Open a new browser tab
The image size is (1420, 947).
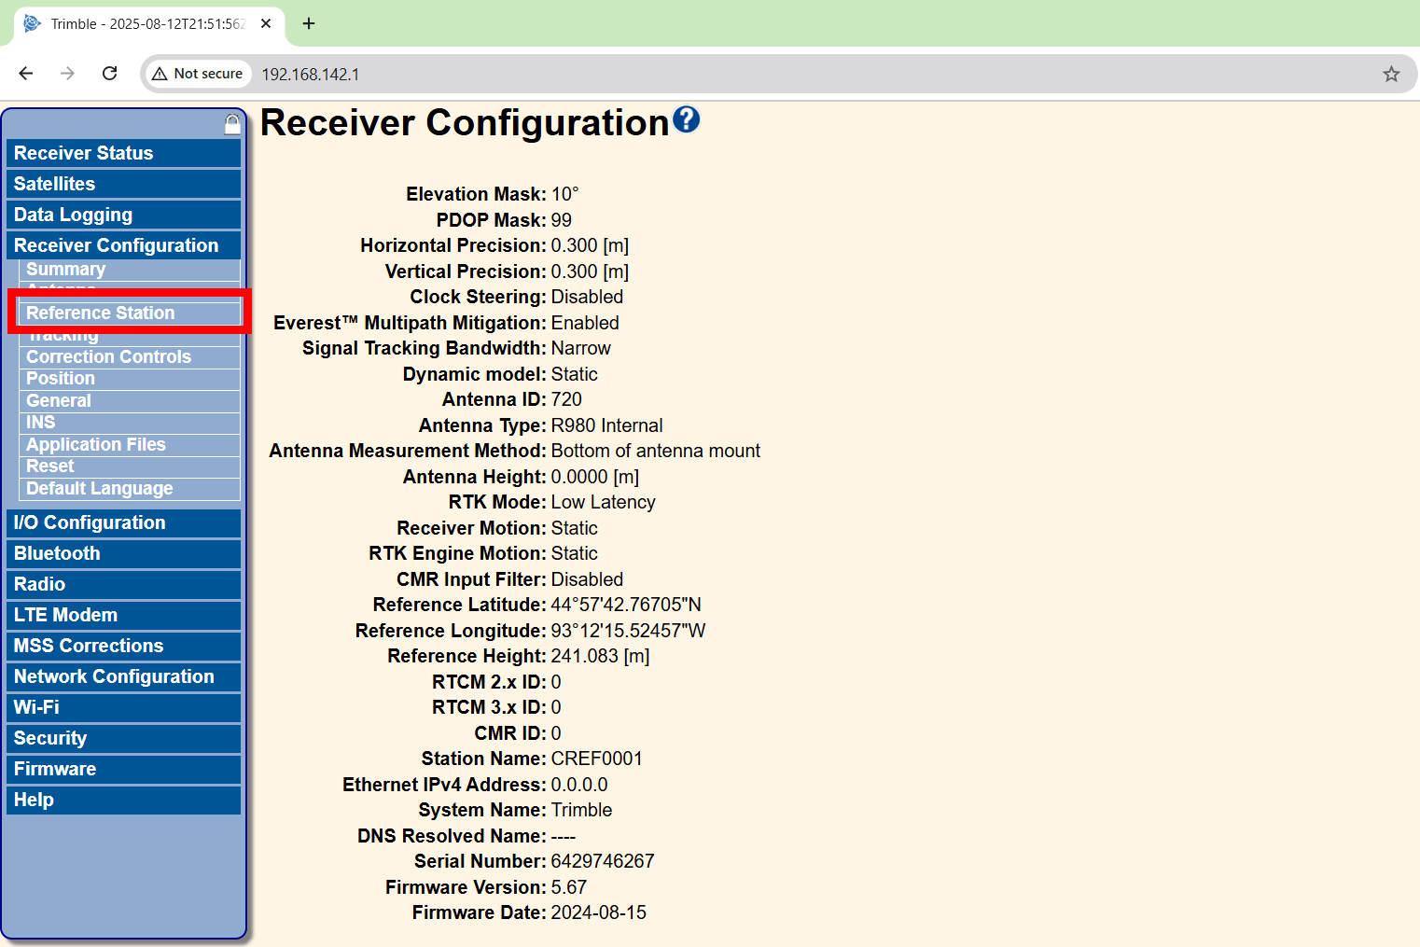point(309,23)
